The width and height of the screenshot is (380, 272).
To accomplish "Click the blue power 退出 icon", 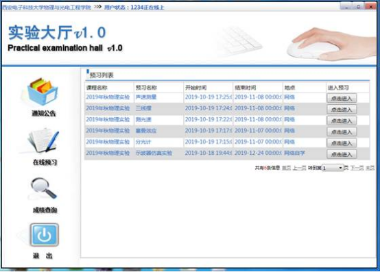I will tap(45, 235).
